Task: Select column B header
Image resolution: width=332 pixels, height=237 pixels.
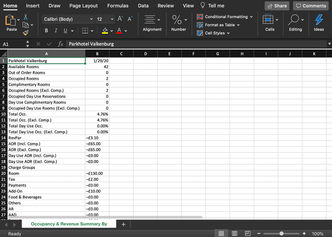Action: click(97, 54)
